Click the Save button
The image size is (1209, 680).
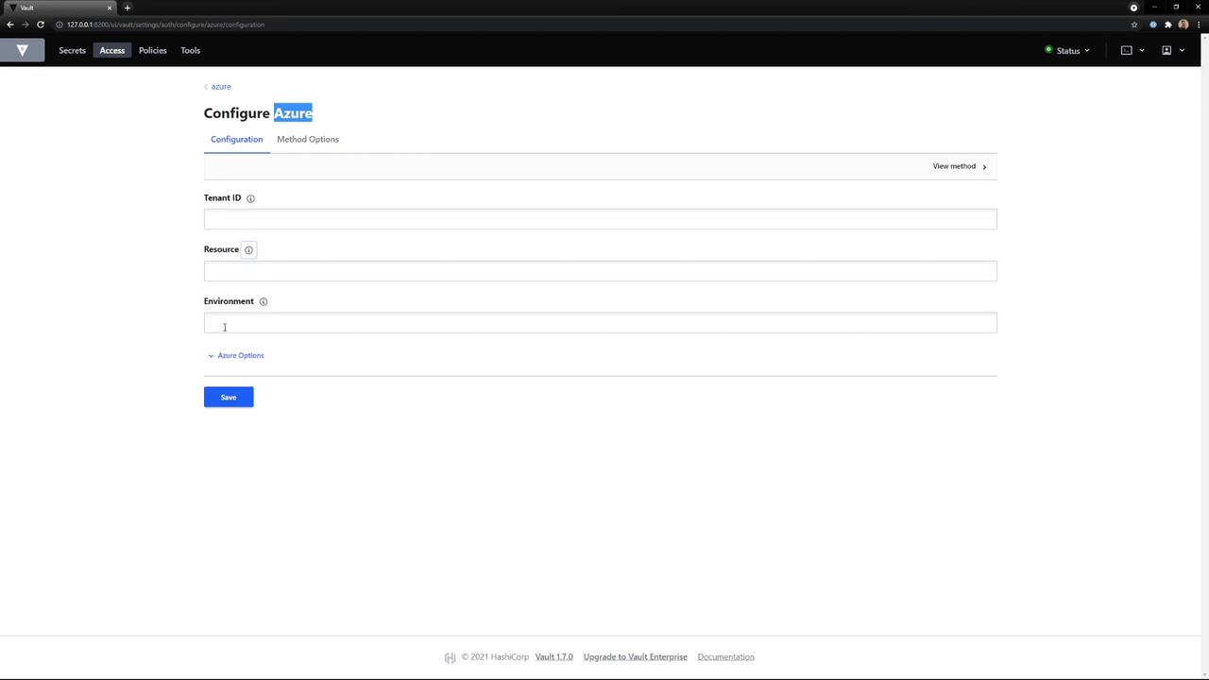tap(229, 397)
